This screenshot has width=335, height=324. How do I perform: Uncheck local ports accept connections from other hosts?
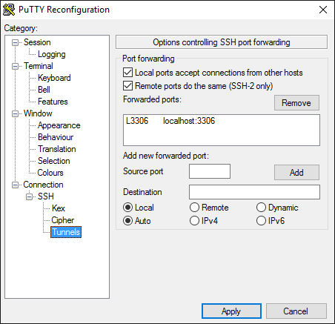tap(127, 73)
